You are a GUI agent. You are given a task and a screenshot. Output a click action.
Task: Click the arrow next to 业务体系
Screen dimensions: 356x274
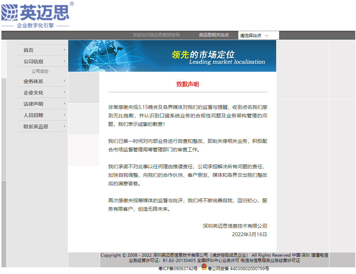click(65, 81)
